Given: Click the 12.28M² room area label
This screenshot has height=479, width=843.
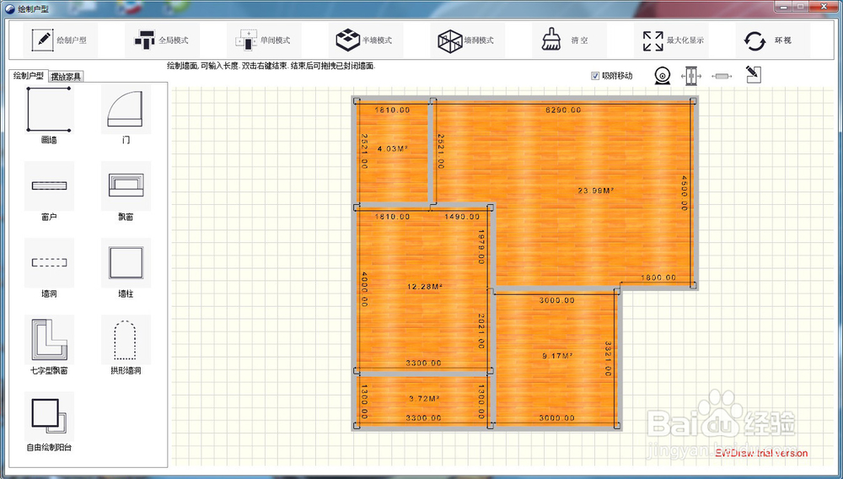Looking at the screenshot, I should [x=425, y=287].
